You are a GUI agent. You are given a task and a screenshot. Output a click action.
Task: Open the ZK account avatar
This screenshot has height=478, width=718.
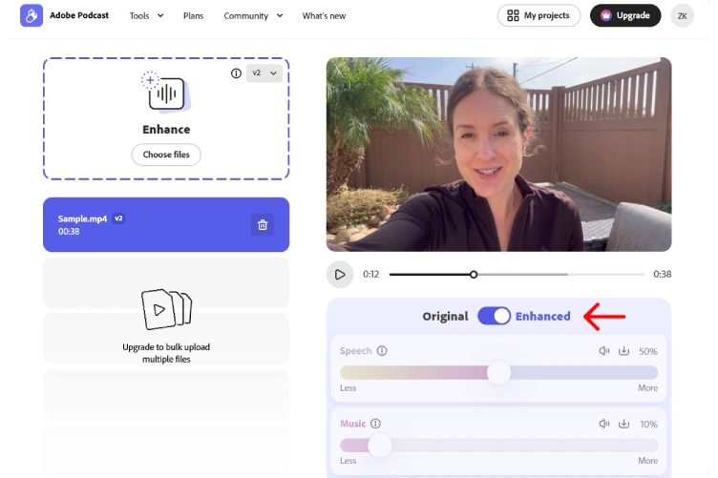pyautogui.click(x=682, y=16)
